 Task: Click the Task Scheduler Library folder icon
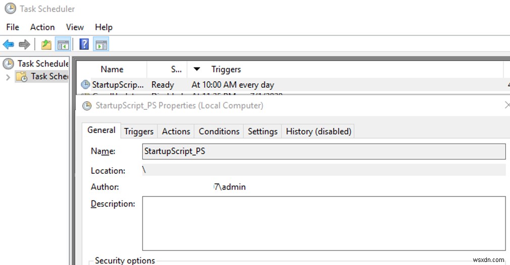(x=22, y=77)
